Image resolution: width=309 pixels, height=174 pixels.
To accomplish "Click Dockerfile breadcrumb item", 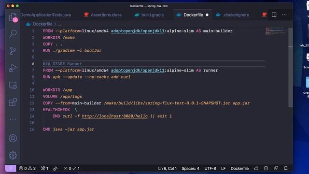I will click(x=42, y=24).
